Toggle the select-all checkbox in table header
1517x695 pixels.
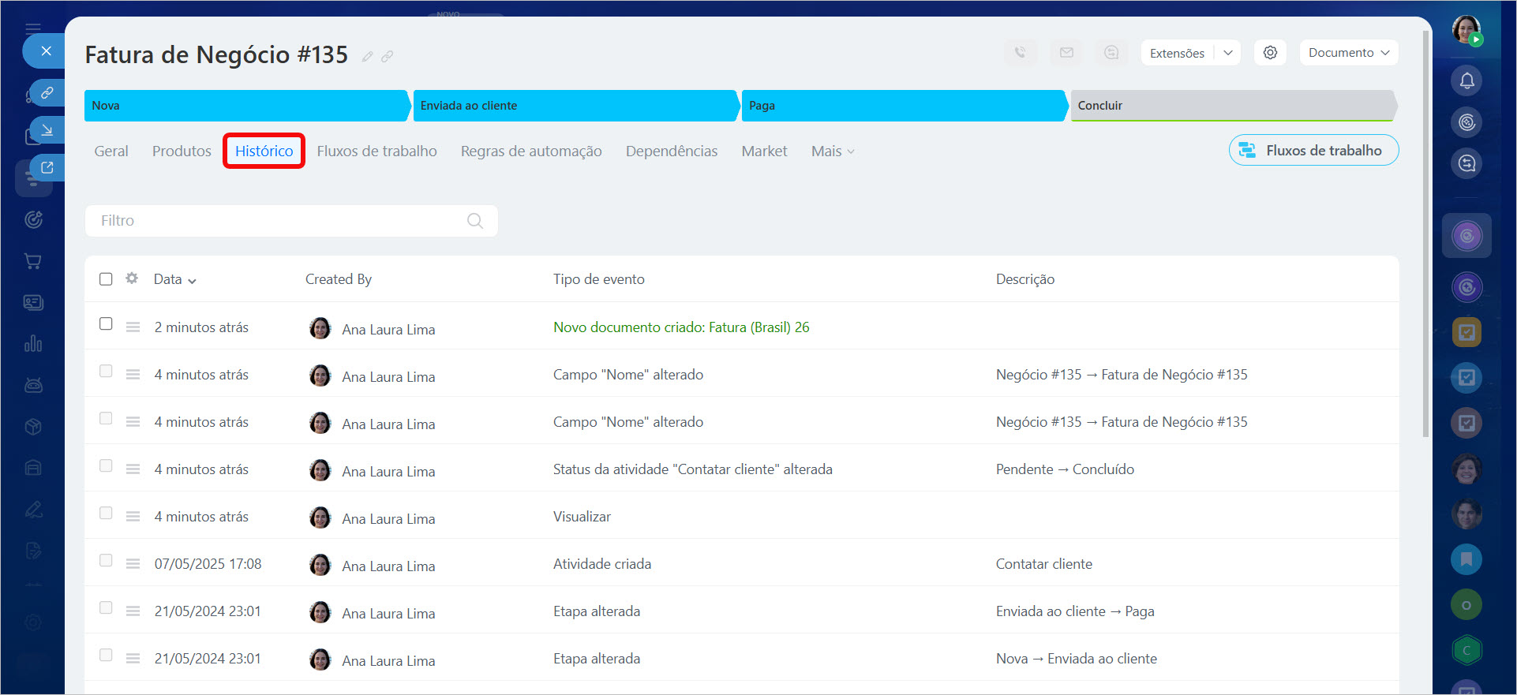tap(106, 279)
